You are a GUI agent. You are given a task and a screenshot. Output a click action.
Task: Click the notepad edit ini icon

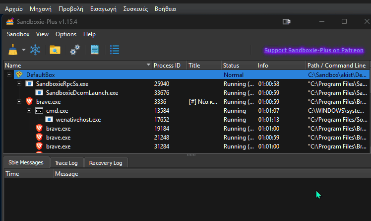coord(95,50)
